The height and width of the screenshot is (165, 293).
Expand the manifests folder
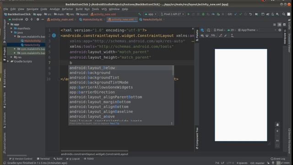[x=11, y=28]
